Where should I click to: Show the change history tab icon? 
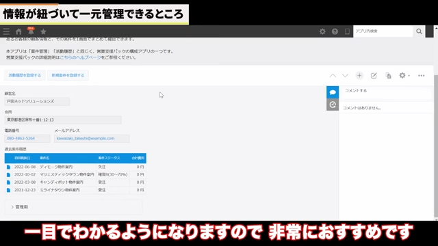[333, 105]
